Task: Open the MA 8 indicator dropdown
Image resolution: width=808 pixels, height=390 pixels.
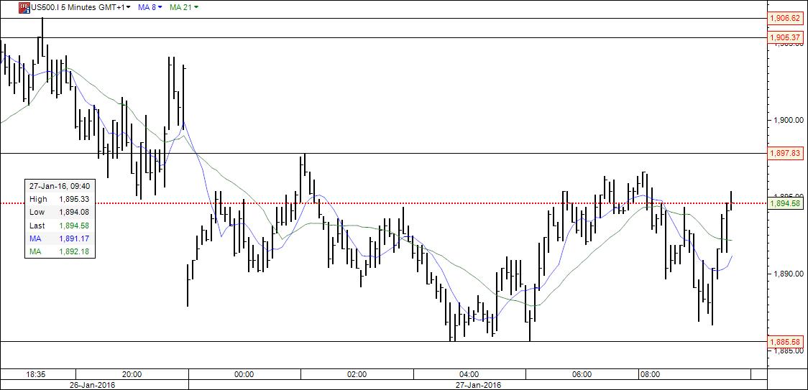Action: point(150,7)
